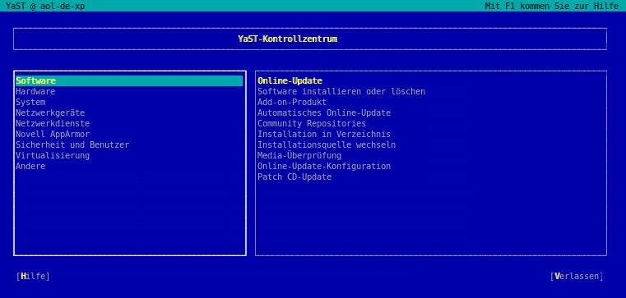This screenshot has height=298, width=626.
Task: Open Online-Update-Konfiguration module
Action: pos(324,166)
